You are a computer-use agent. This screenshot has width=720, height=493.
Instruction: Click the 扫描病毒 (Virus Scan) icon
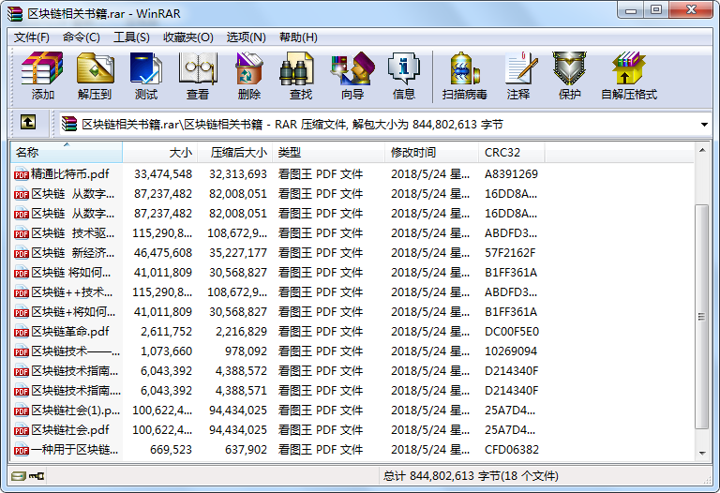tap(465, 68)
